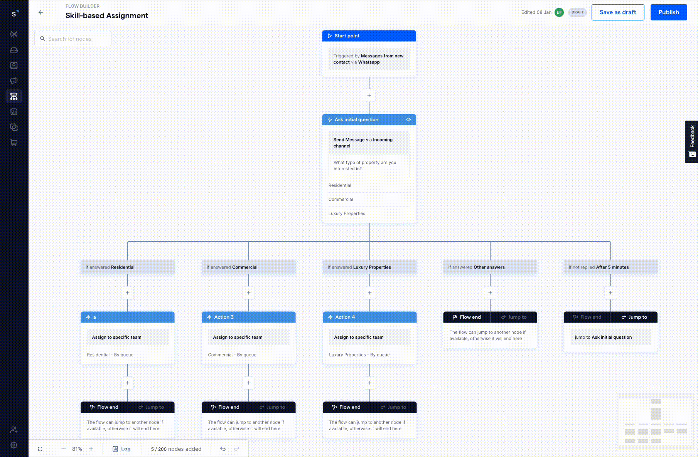Switch to Jump to on Action 4's Flow end
This screenshot has width=698, height=457.
coord(394,407)
